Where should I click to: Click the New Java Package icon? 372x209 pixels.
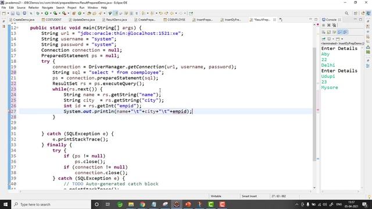[74, 13]
